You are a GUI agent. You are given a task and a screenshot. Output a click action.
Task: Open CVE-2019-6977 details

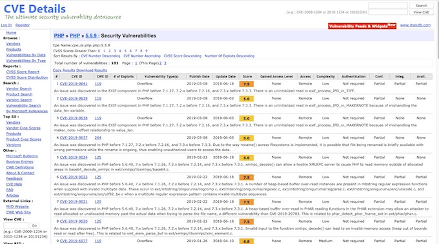tap(74, 241)
